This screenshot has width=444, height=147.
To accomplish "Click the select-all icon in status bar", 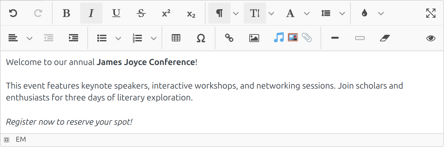I will [x=7, y=140].
